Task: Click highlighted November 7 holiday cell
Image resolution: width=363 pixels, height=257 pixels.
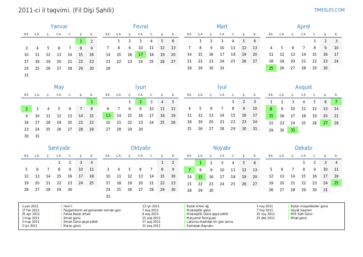Action: [190, 170]
